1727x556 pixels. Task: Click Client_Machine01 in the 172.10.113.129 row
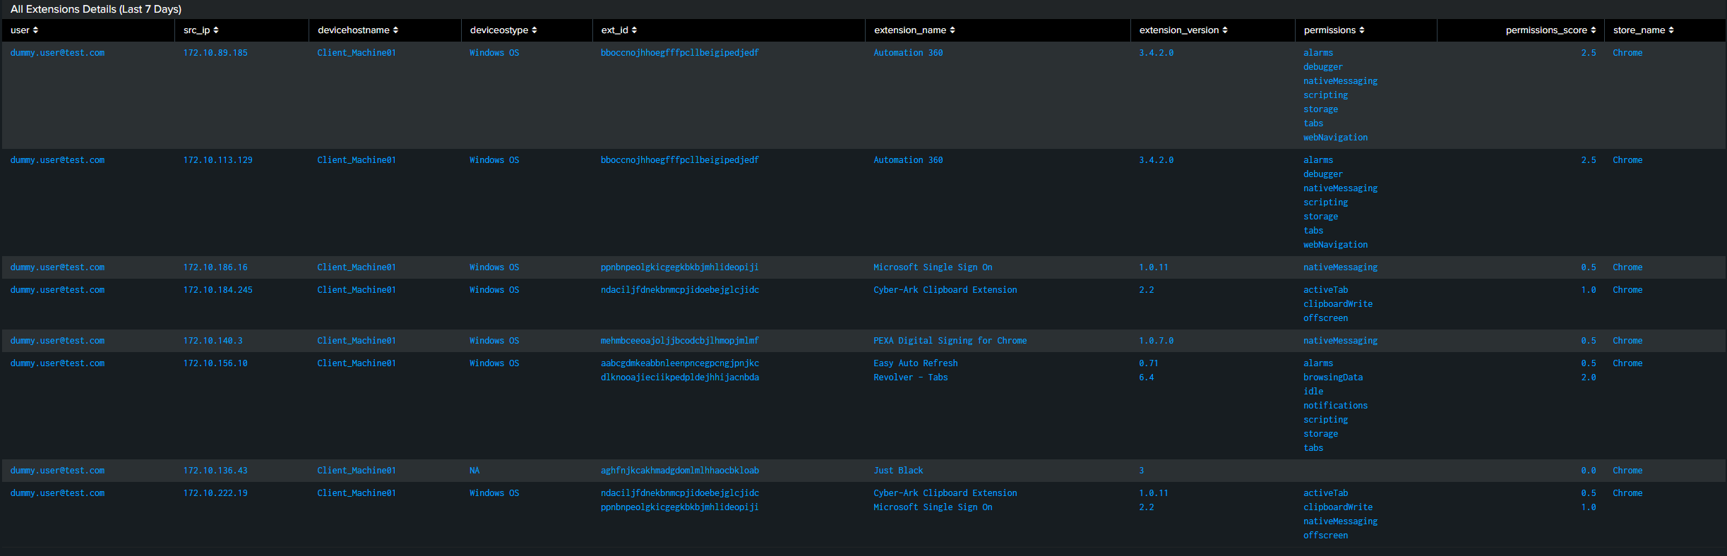click(357, 160)
